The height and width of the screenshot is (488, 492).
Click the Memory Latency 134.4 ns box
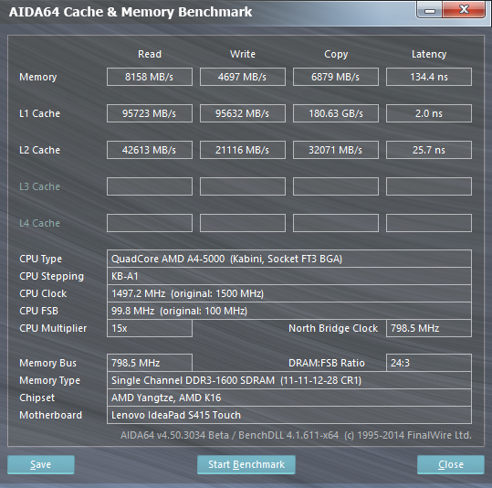[429, 77]
